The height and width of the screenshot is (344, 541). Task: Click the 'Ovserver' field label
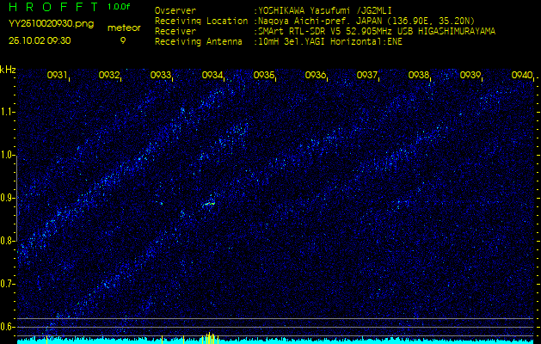175,10
